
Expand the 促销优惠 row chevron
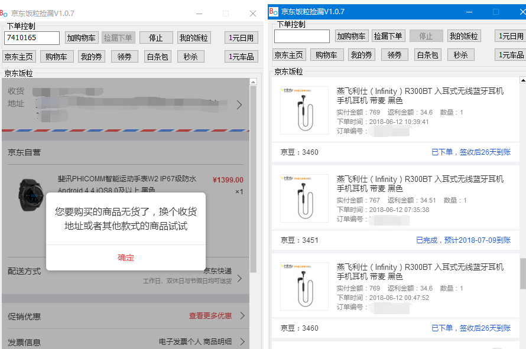click(242, 315)
